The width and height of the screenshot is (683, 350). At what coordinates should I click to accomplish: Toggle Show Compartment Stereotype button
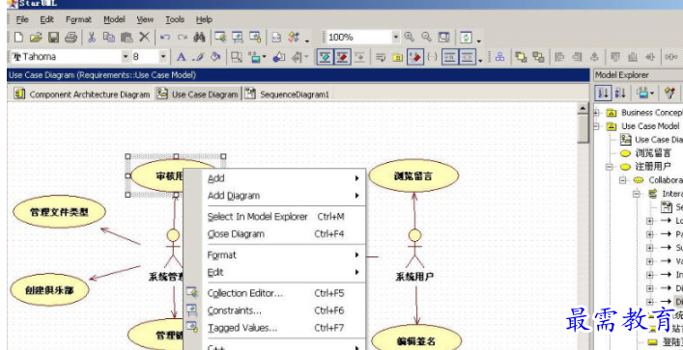[x=468, y=57]
